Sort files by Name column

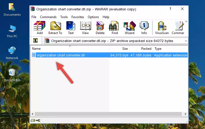pos(70,49)
